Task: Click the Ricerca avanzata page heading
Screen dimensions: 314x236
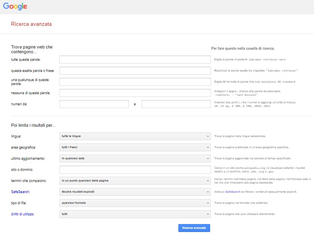Action: pos(31,24)
